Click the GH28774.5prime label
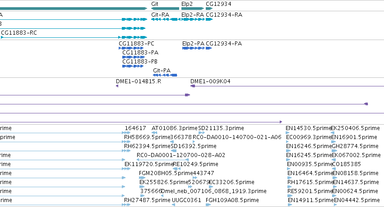 (355, 146)
